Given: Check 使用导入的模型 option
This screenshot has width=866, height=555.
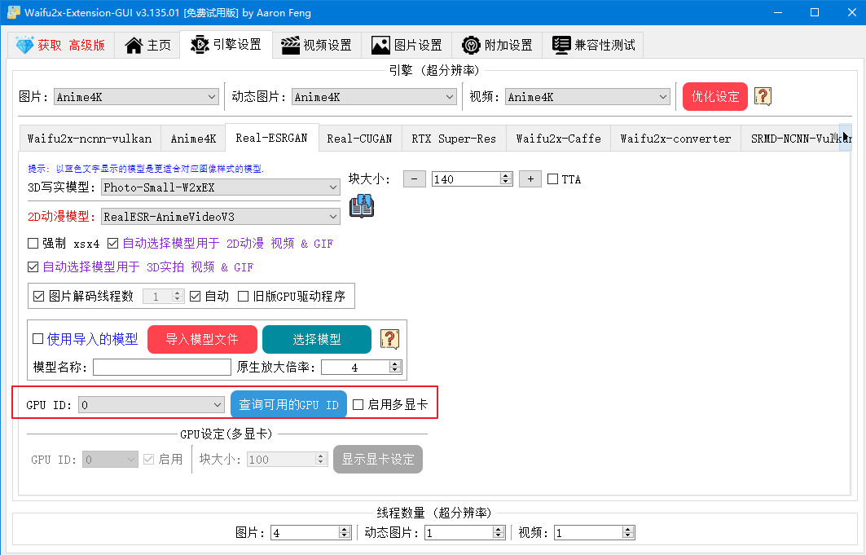Looking at the screenshot, I should [x=38, y=338].
